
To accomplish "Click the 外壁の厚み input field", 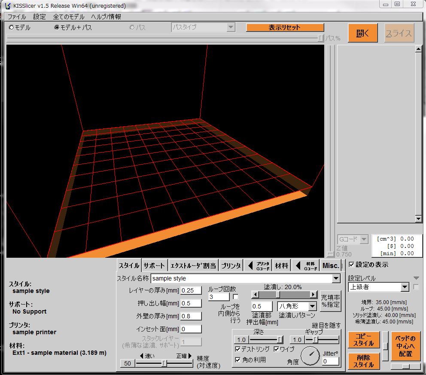I will coord(191,316).
